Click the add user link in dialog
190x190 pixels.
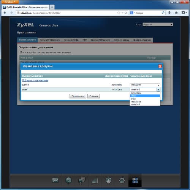pyautogui.click(x=35, y=80)
